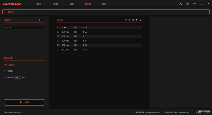Screen dimensions: 212x115
Task: Switch to the 鼠标 tab
Action: point(72,4)
